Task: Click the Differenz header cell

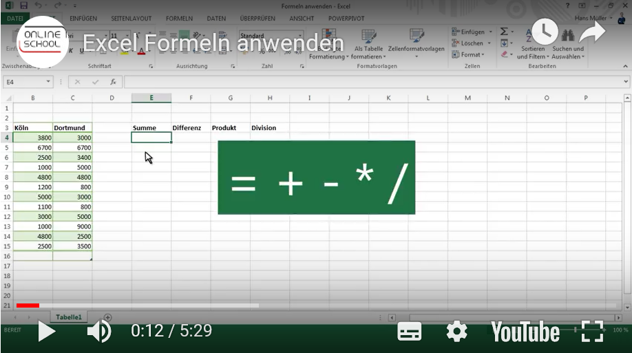Action: [x=191, y=128]
